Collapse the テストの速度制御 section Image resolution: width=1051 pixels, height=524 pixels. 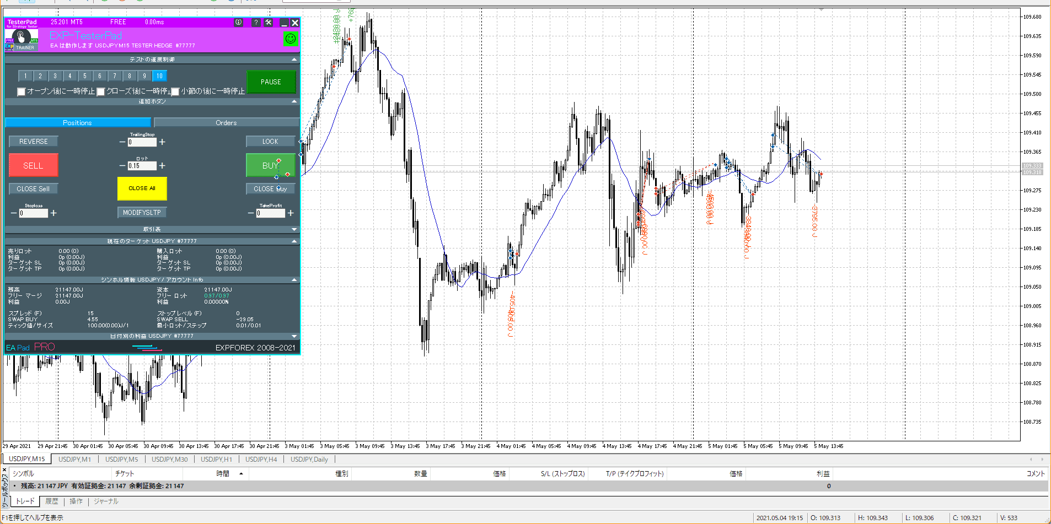[x=294, y=60]
